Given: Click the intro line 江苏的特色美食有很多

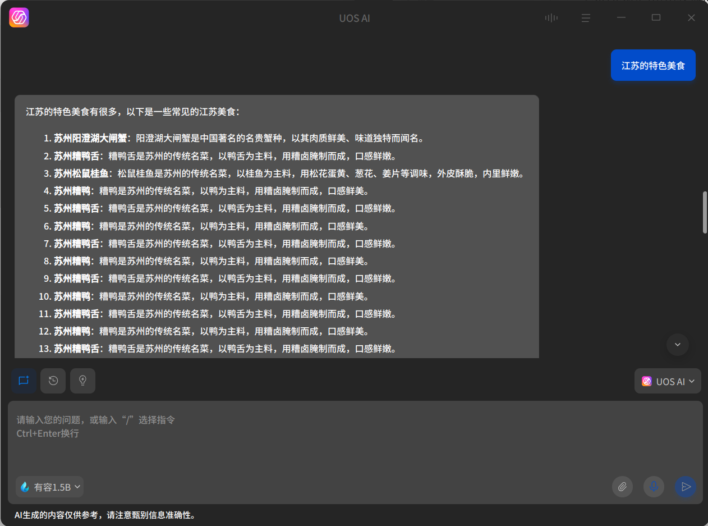Looking at the screenshot, I should 133,112.
